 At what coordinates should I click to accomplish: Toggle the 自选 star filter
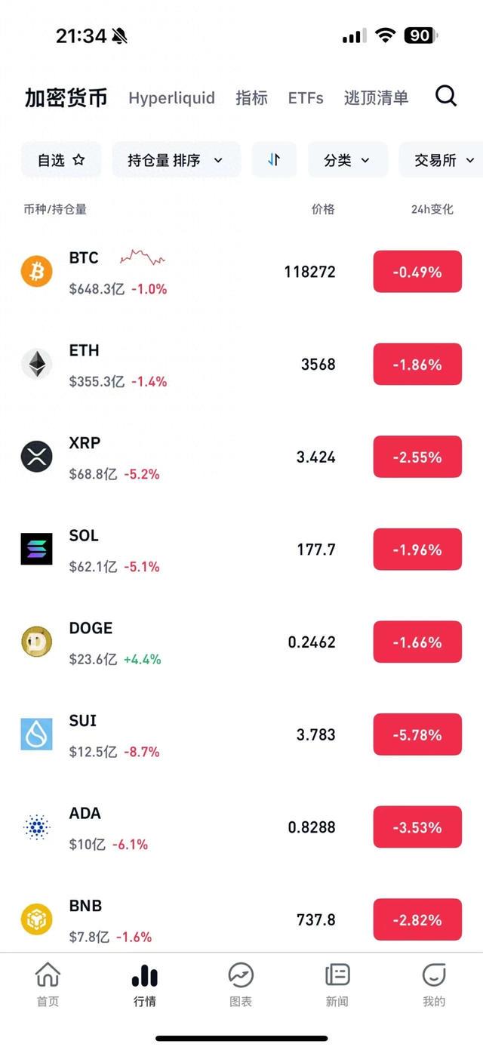click(x=61, y=160)
